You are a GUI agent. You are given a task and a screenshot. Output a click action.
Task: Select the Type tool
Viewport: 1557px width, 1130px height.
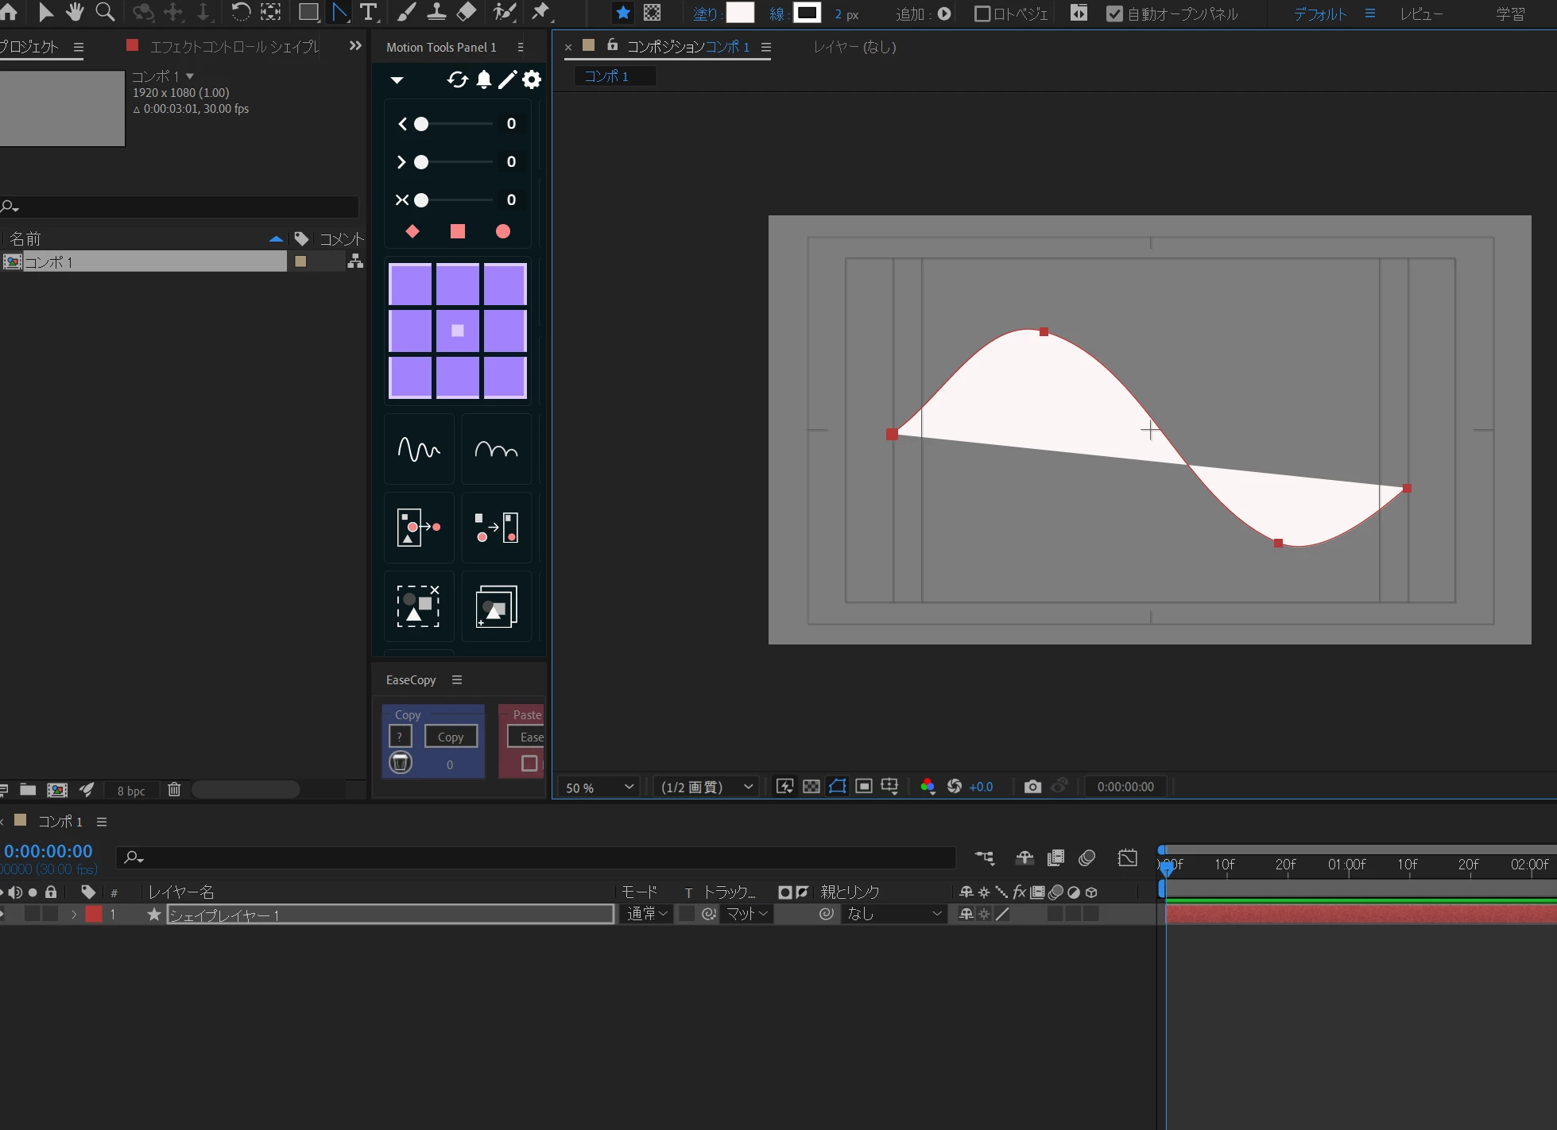click(x=369, y=12)
